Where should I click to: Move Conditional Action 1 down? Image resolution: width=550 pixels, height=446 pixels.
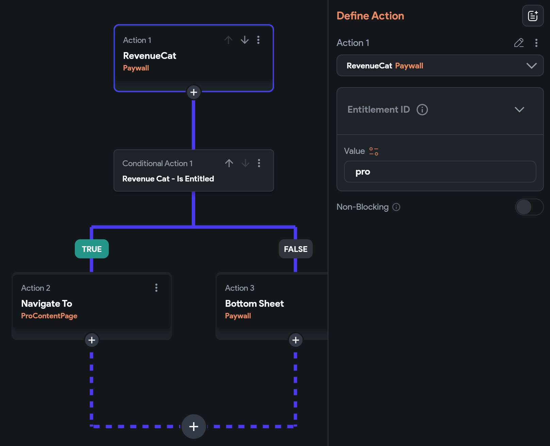pyautogui.click(x=245, y=163)
